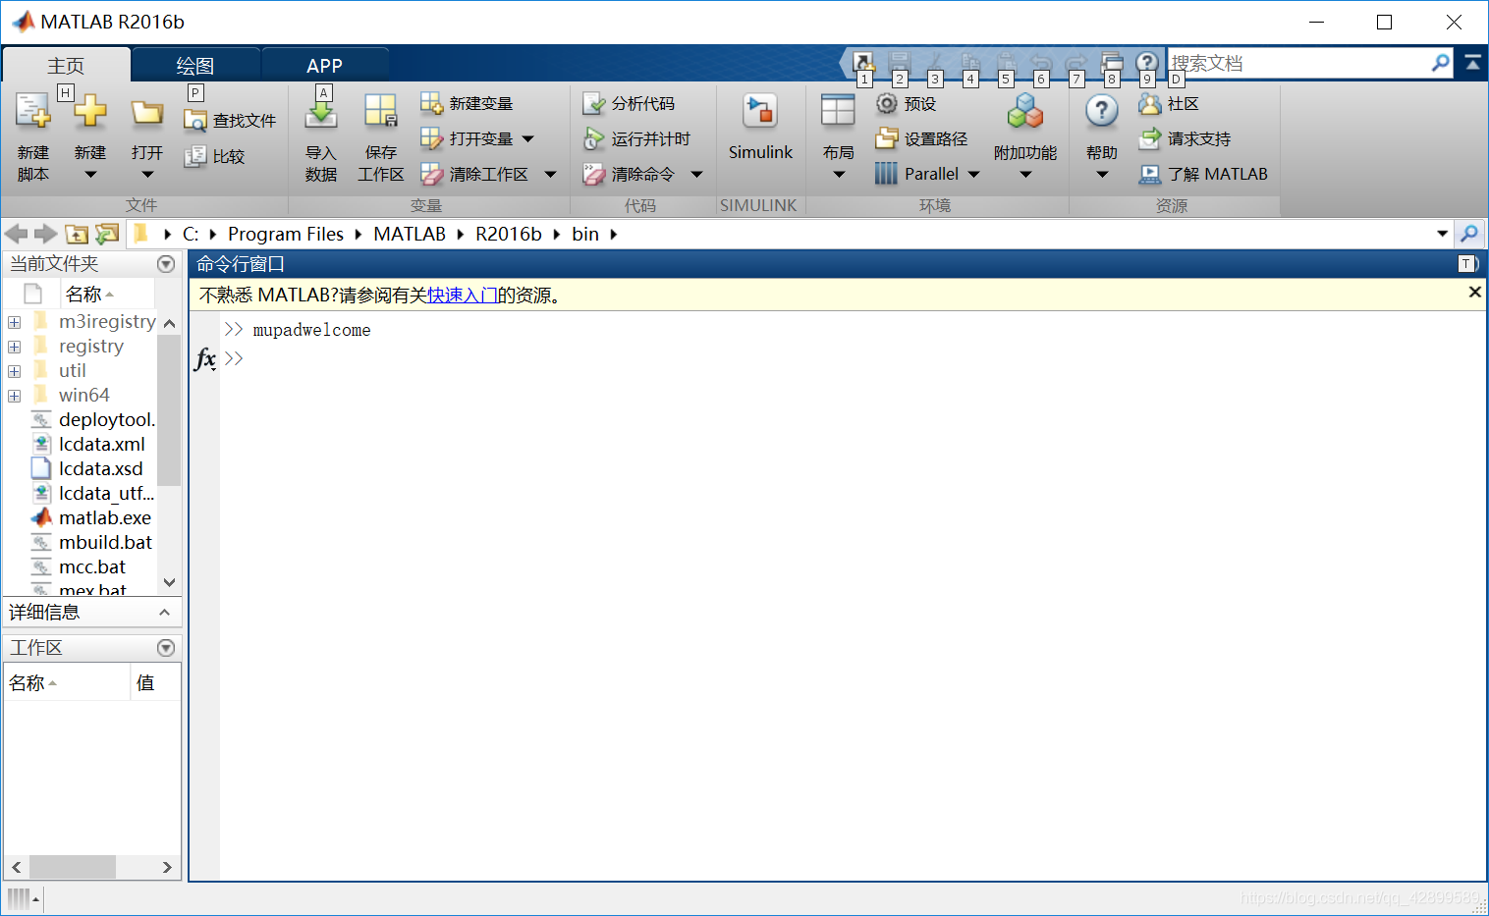This screenshot has width=1489, height=916.
Task: Click the Analyze Code (分析代码) icon
Action: (x=593, y=103)
